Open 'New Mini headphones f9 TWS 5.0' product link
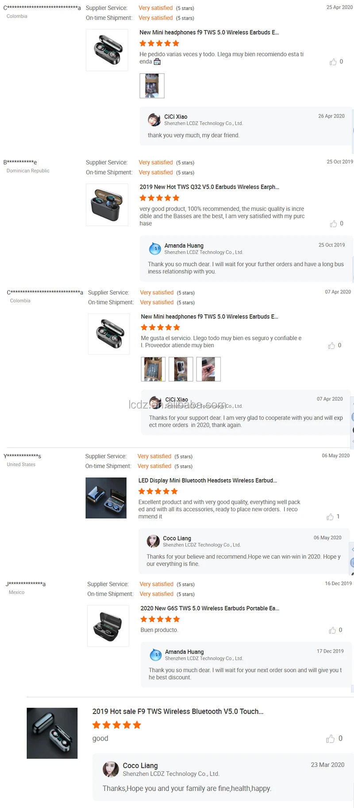The height and width of the screenshot is (808, 354). click(x=209, y=32)
